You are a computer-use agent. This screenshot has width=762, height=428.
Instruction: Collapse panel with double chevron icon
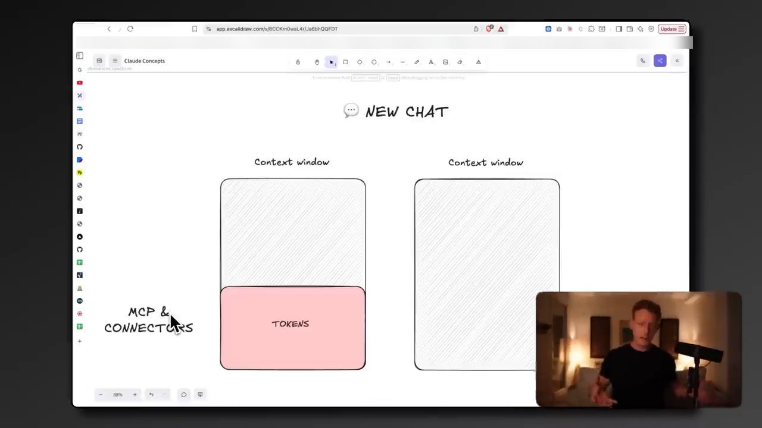(677, 61)
